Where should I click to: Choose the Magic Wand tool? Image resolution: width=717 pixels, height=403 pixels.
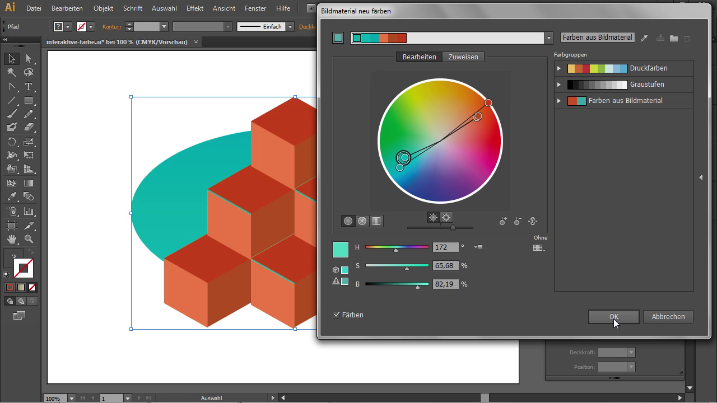[12, 72]
